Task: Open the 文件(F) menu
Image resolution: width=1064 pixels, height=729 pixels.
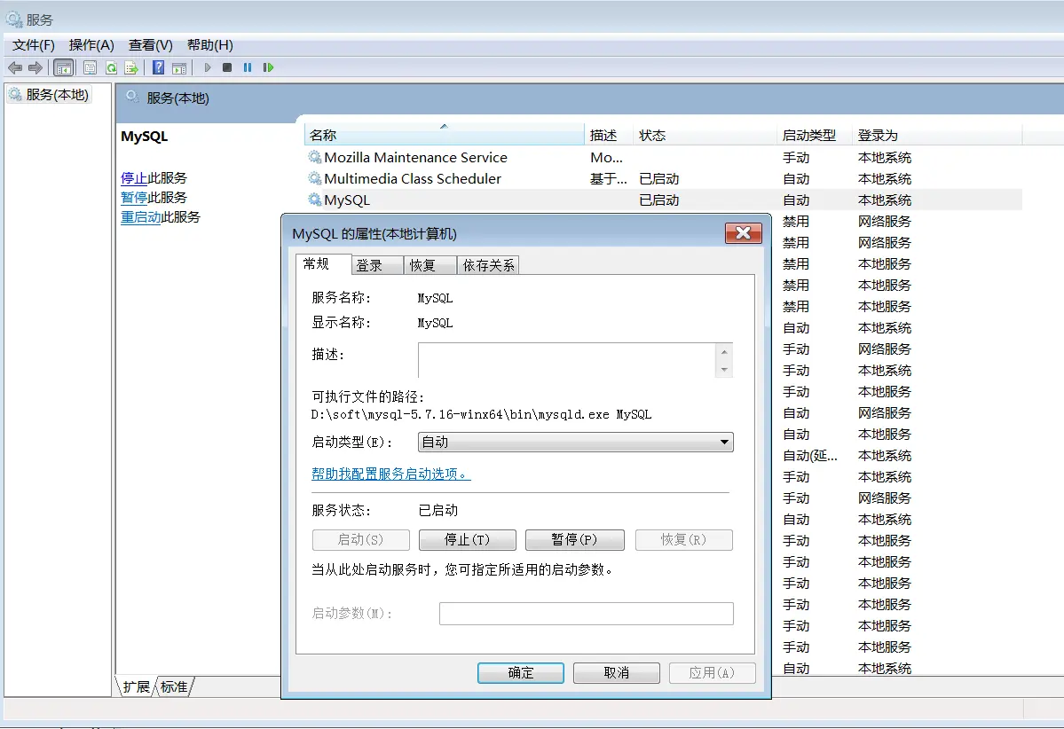Action: [33, 44]
